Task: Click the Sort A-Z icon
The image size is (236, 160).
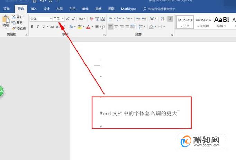Action: (x=163, y=19)
